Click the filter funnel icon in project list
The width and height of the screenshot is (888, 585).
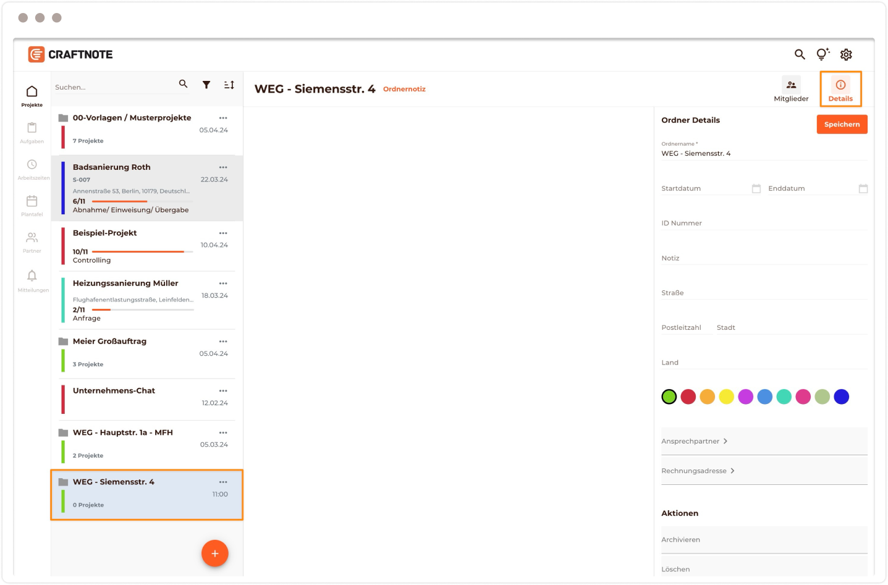206,85
